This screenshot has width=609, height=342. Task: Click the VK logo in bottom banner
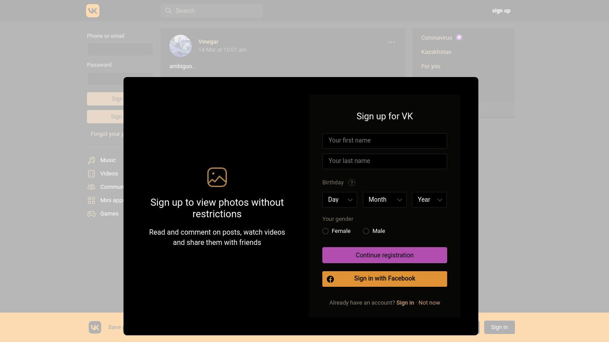[95, 327]
